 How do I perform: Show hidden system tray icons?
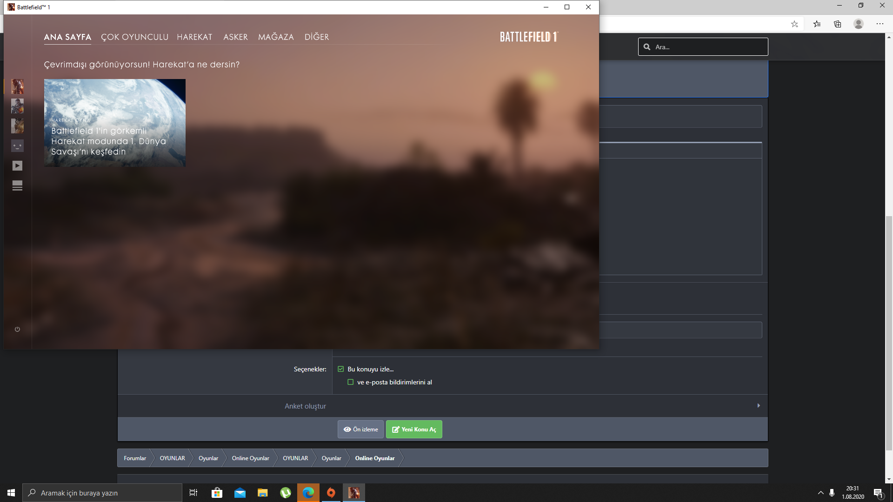click(821, 493)
